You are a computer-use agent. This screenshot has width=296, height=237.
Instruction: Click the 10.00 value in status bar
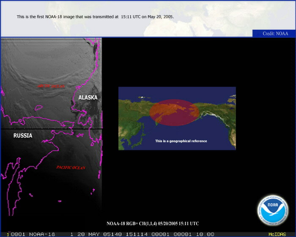coord(206,234)
